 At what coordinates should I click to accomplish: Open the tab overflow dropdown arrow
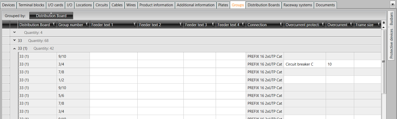tap(392, 5)
